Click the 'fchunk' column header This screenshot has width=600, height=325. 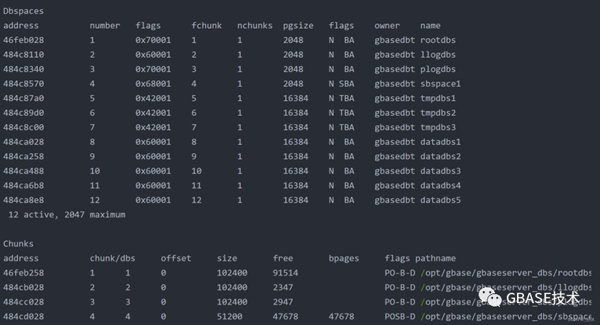pyautogui.click(x=206, y=25)
